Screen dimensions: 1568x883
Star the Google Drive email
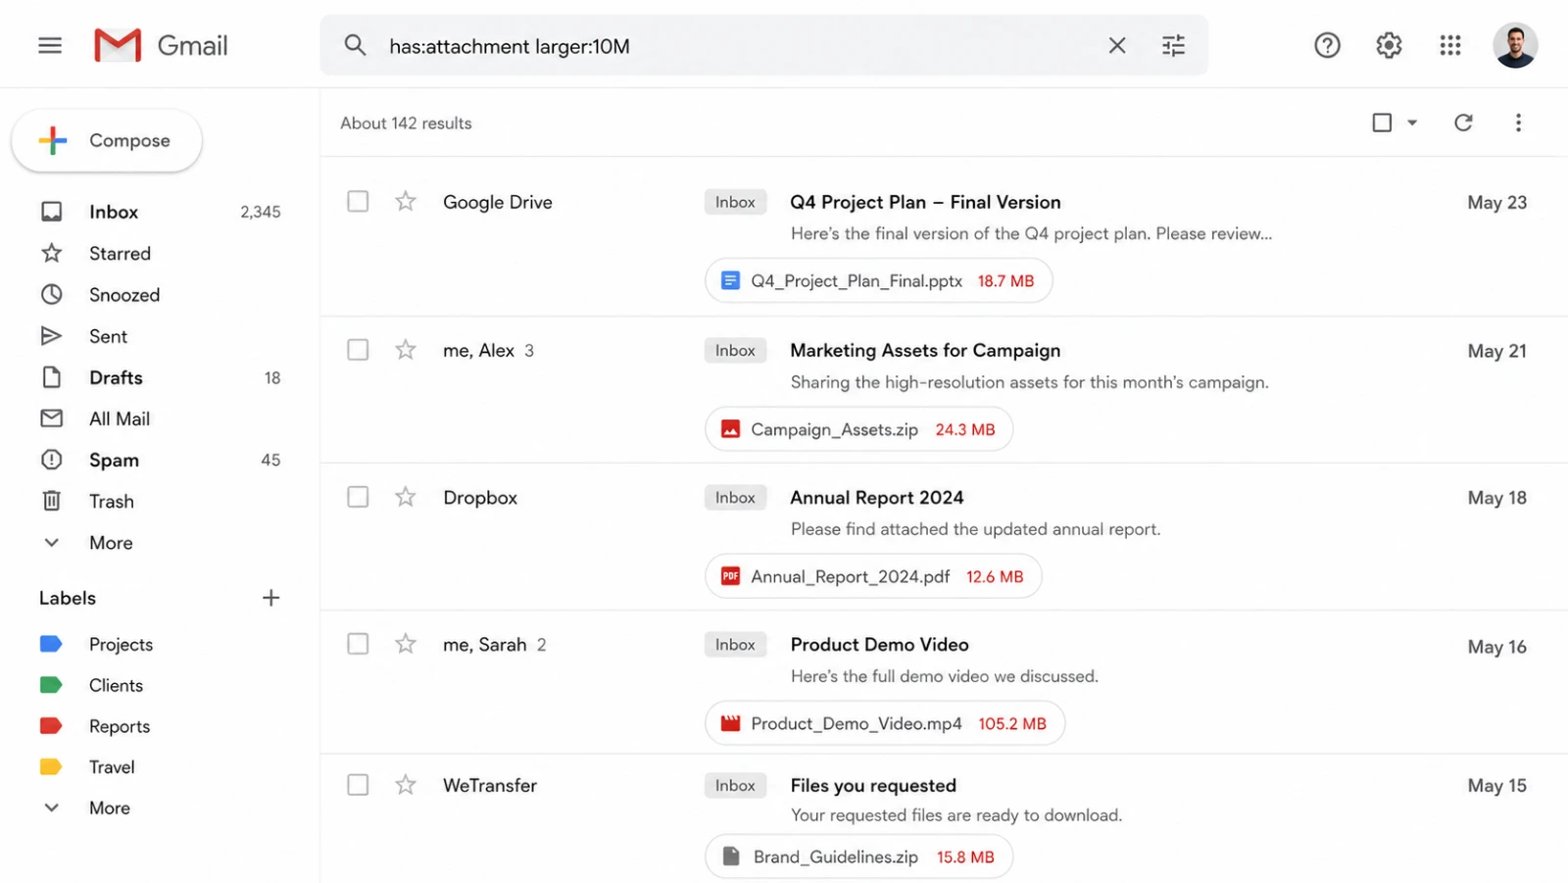(x=406, y=202)
